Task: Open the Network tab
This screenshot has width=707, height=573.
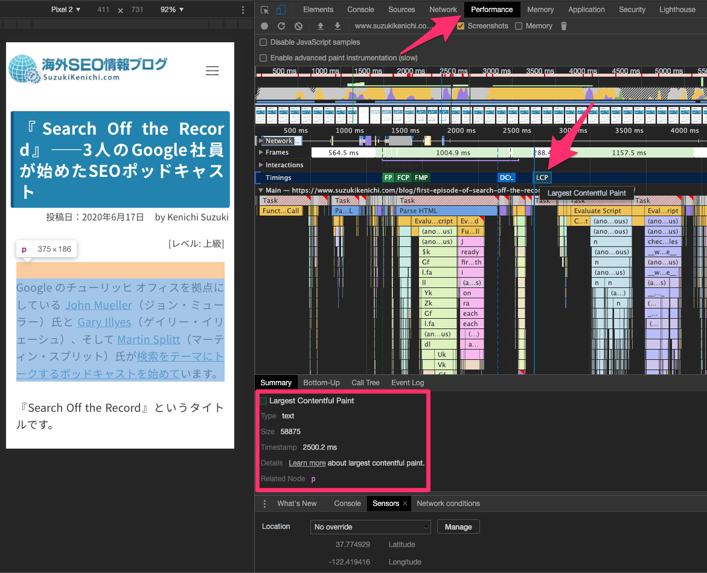Action: (443, 10)
